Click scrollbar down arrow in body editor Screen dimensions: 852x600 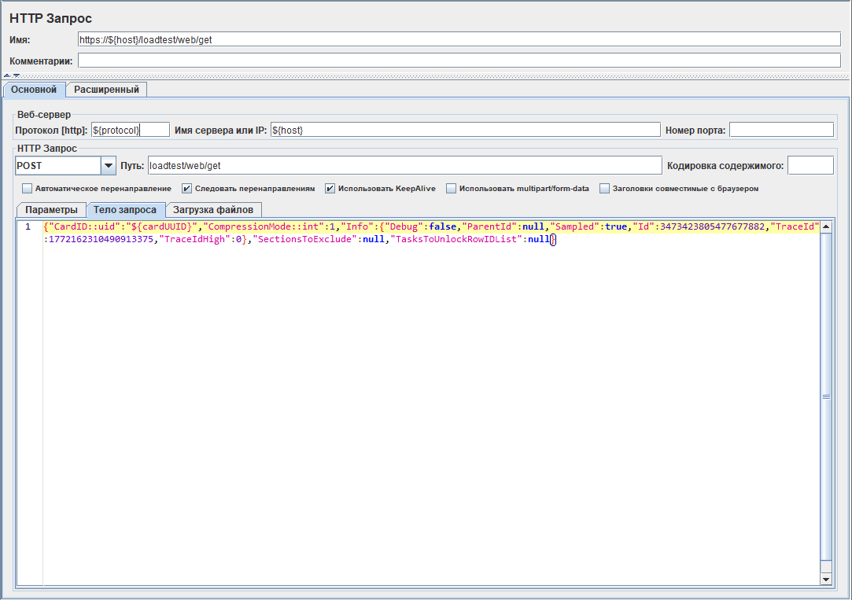coord(826,579)
